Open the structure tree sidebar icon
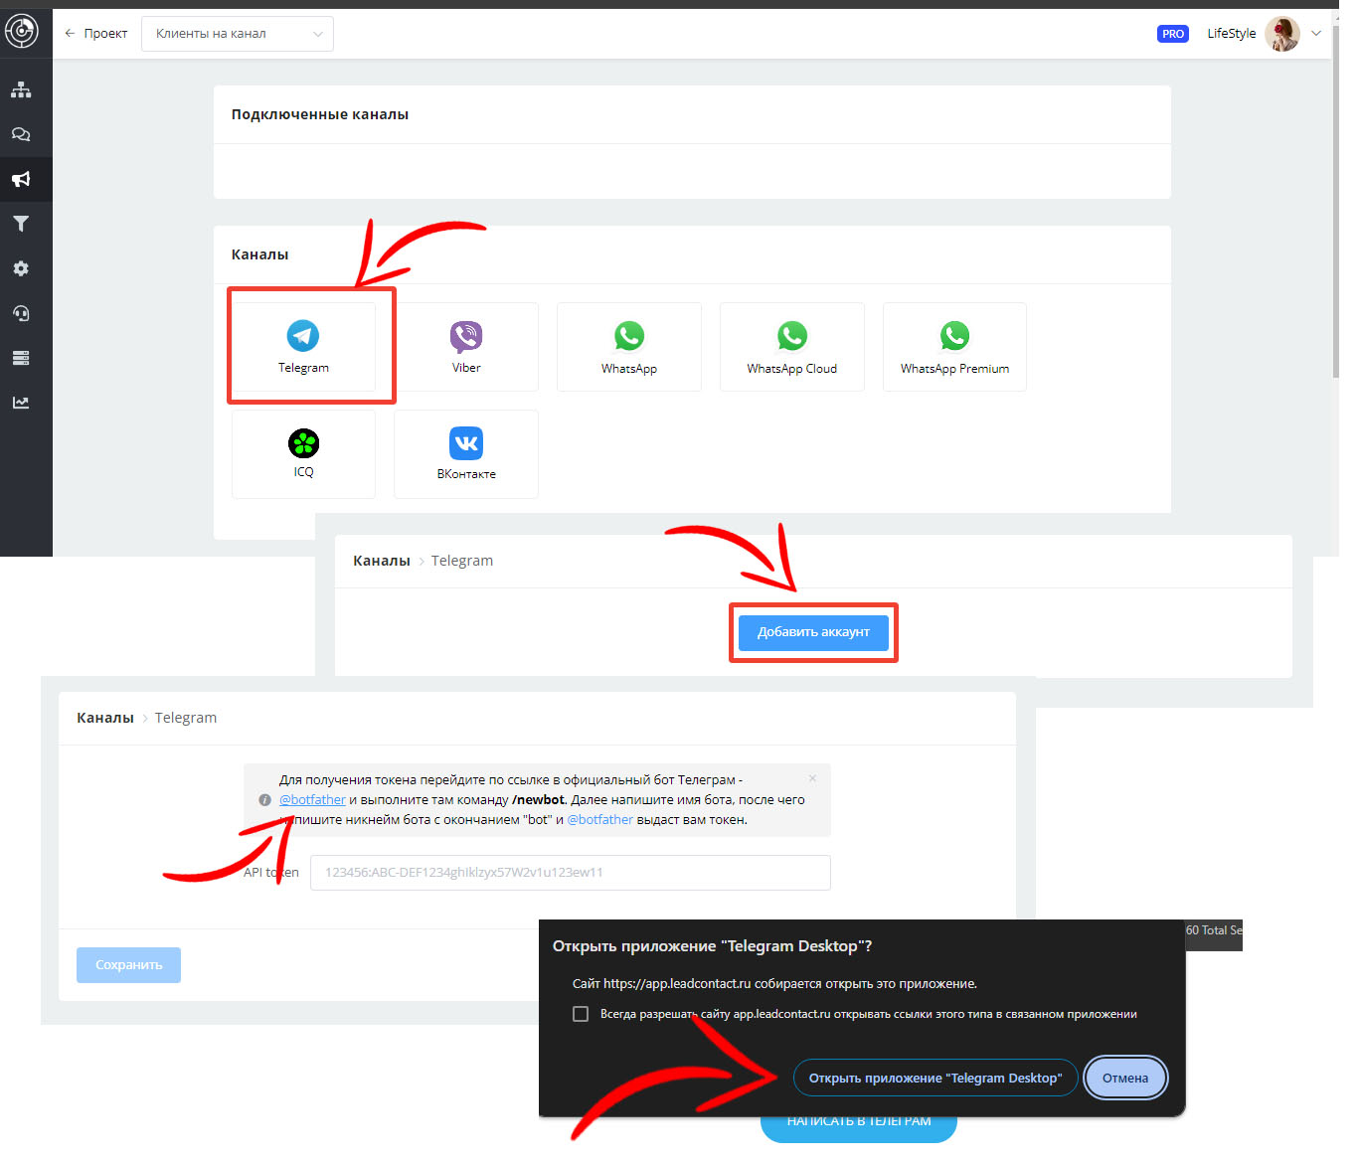The image size is (1358, 1167). click(21, 89)
